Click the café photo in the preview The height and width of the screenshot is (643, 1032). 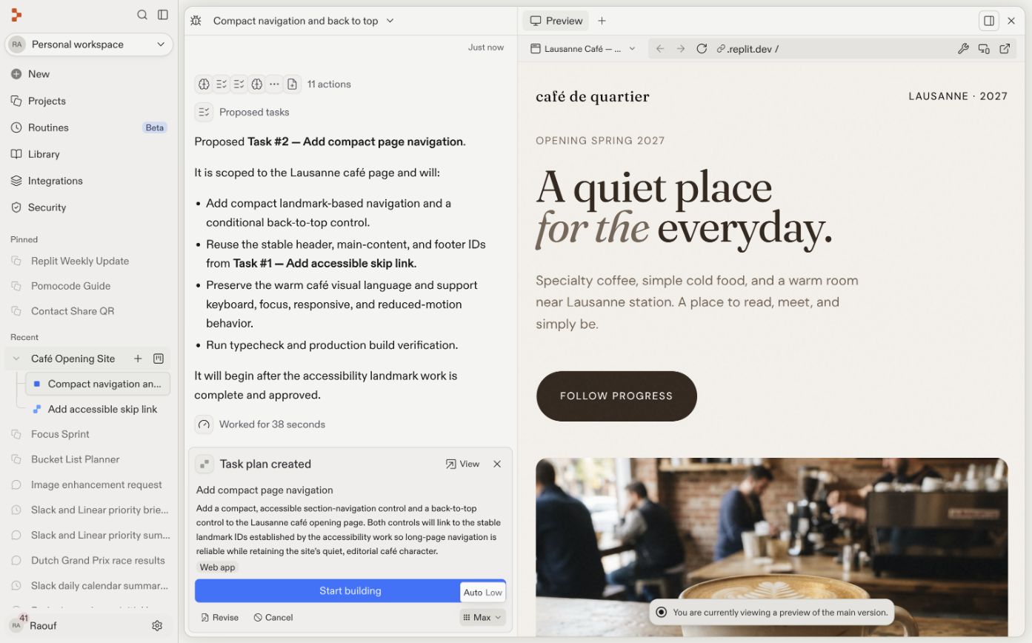[771, 547]
